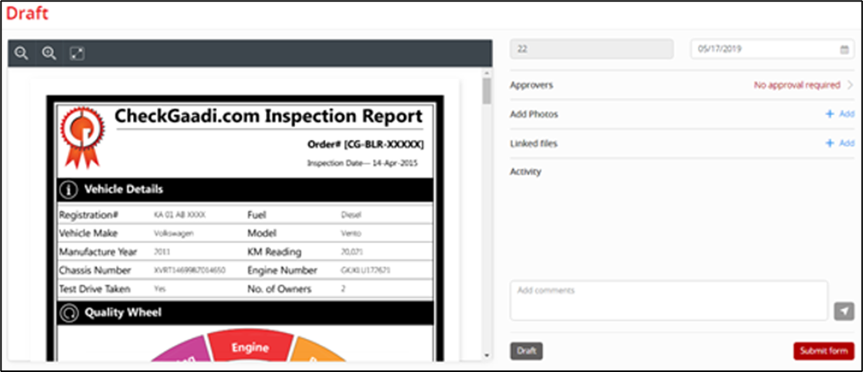Click Add link for Linked files
The width and height of the screenshot is (863, 372).
(847, 143)
